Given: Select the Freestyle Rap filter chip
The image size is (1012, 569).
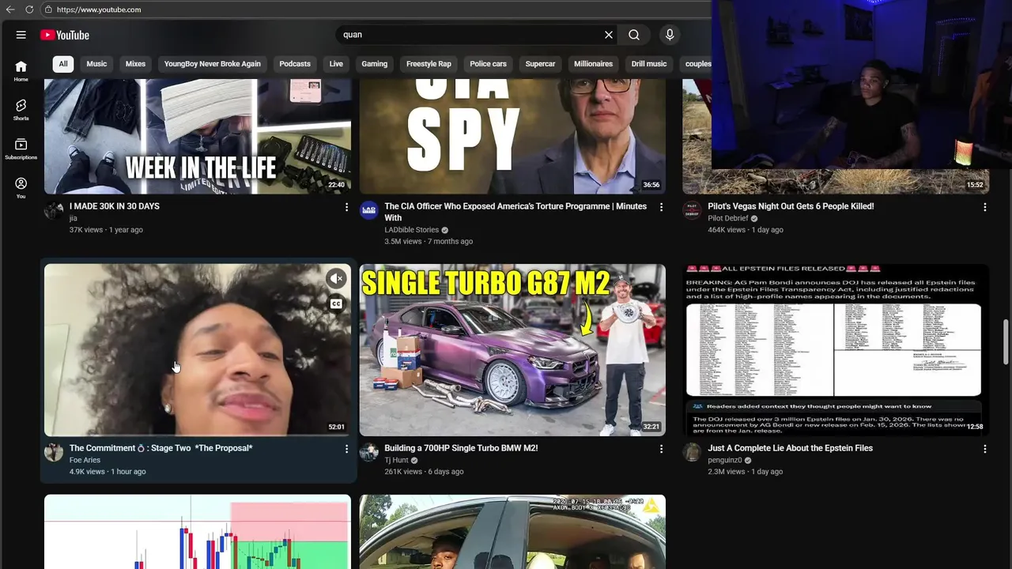Looking at the screenshot, I should tap(429, 64).
